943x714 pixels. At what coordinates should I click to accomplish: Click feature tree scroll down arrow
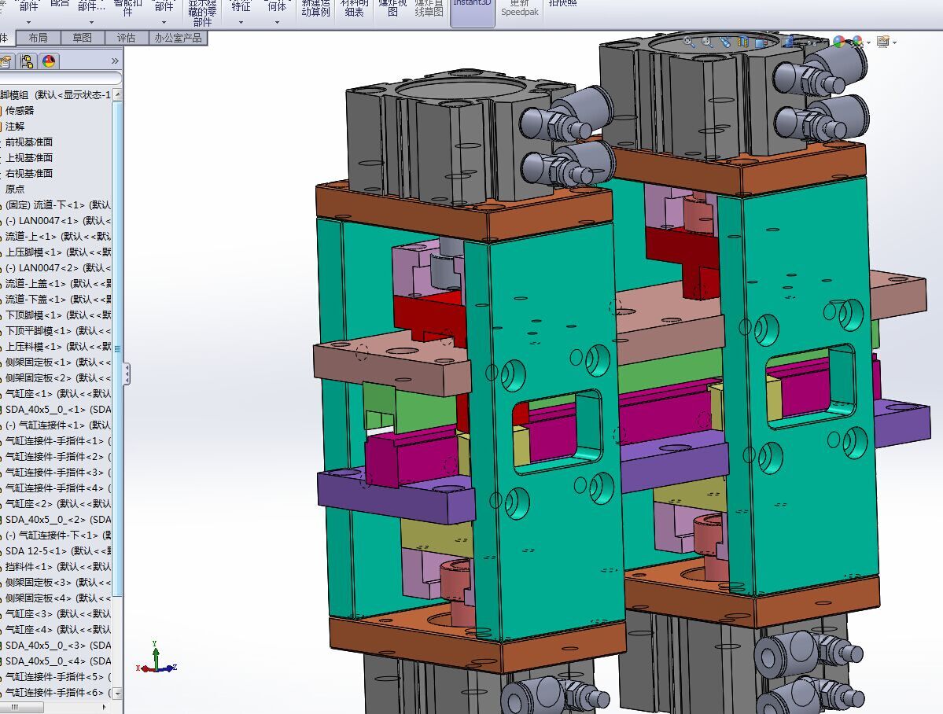point(118,693)
